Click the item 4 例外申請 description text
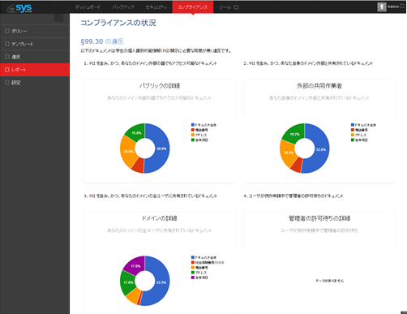This screenshot has width=407, height=314. pos(293,196)
